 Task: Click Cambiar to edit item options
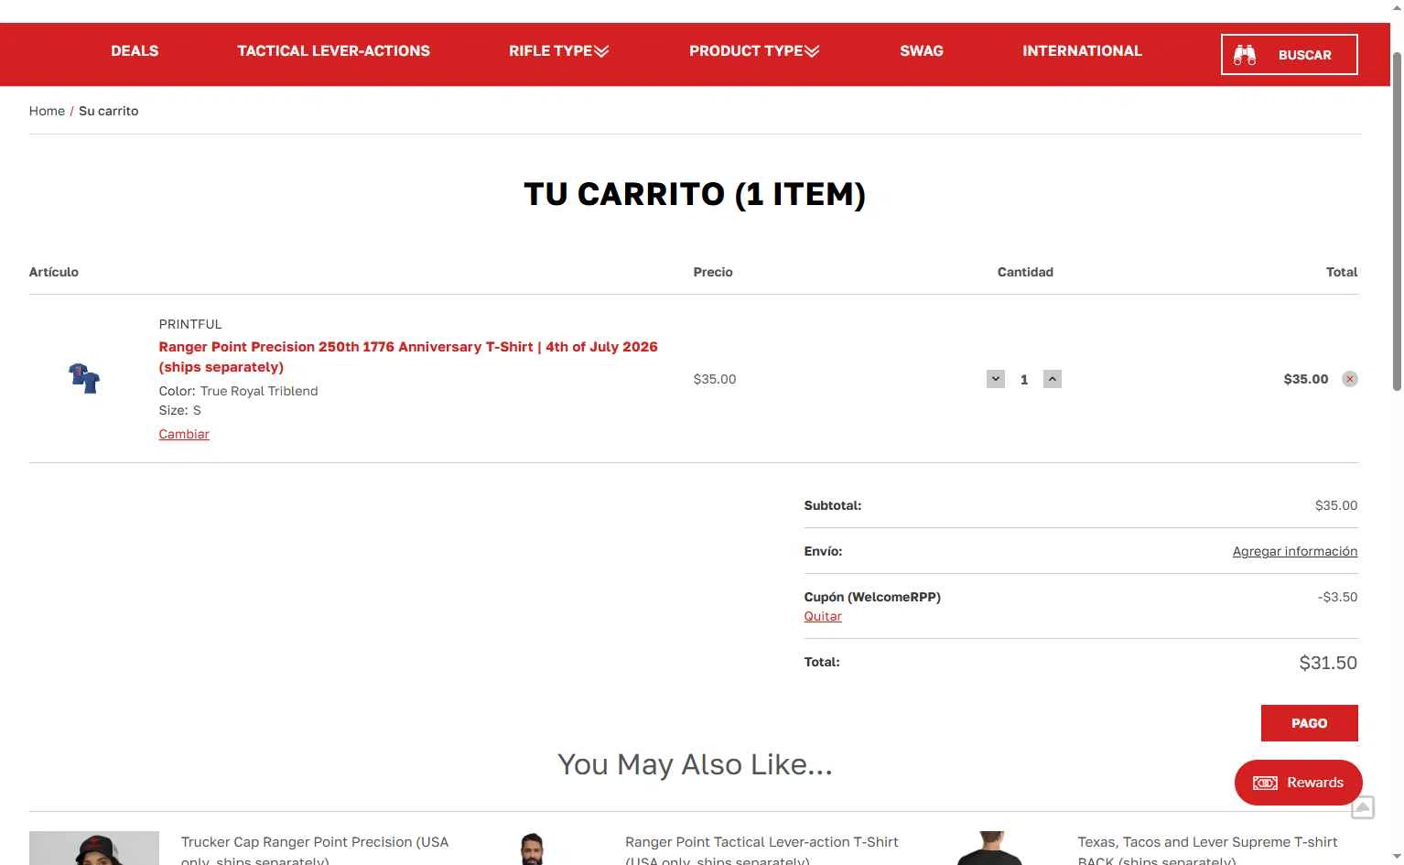[184, 434]
